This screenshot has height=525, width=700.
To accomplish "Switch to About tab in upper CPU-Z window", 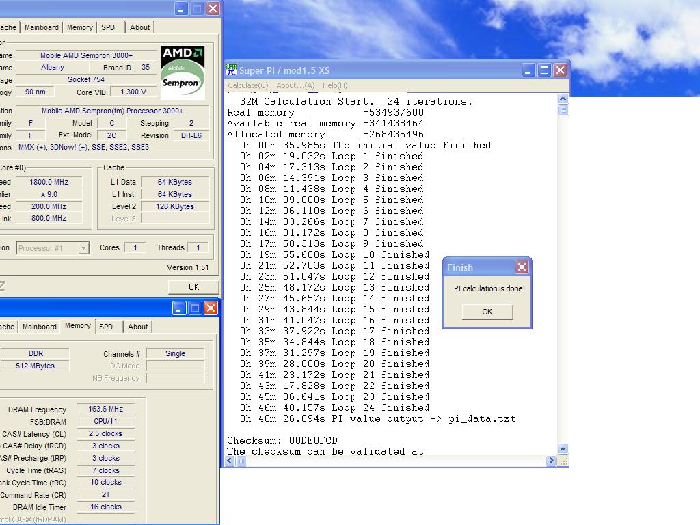I will 139,27.
